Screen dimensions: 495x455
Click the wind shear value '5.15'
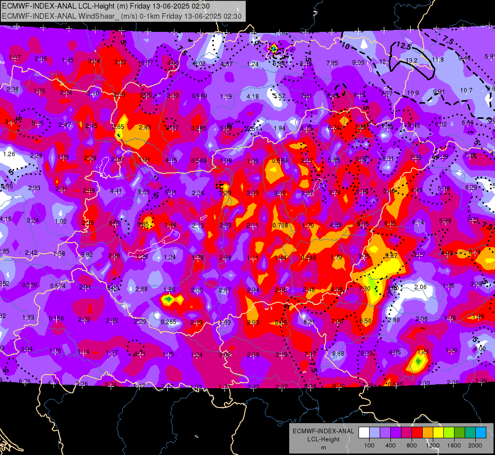[37, 123]
